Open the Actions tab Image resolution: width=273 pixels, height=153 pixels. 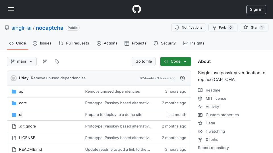107,43
